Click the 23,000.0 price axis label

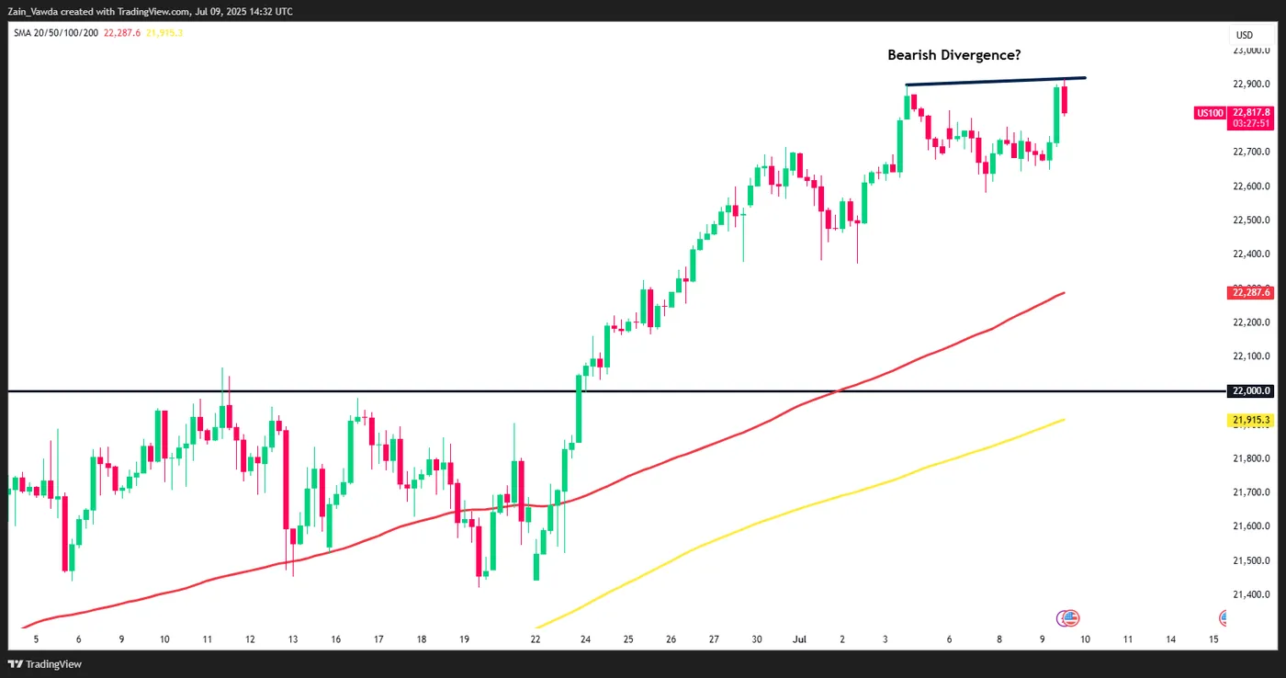click(x=1253, y=50)
